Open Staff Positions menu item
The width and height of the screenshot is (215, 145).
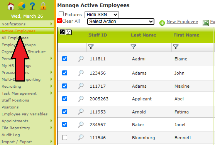[x=15, y=100]
